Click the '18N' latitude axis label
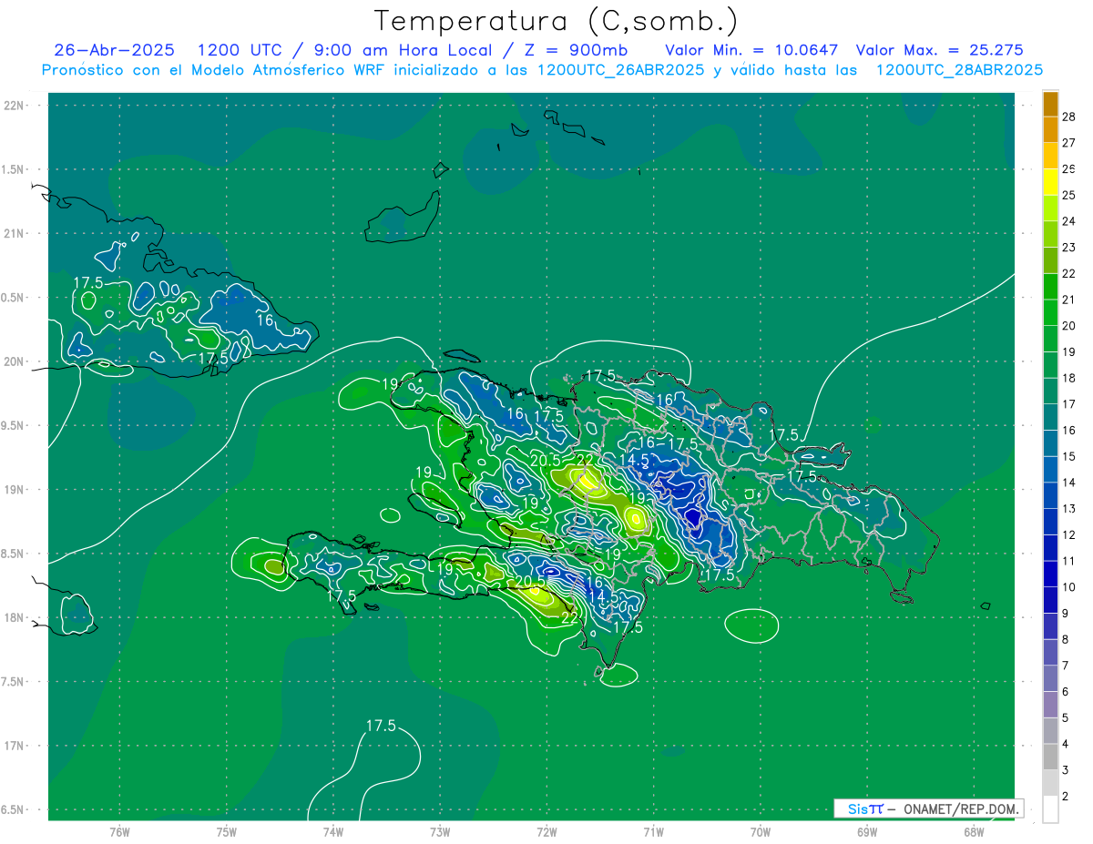1093x844 pixels. pyautogui.click(x=14, y=617)
